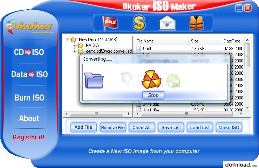Screen dimensions: 259x168
Task: Click the gold dollar sign purchase icon
Action: tap(139, 23)
